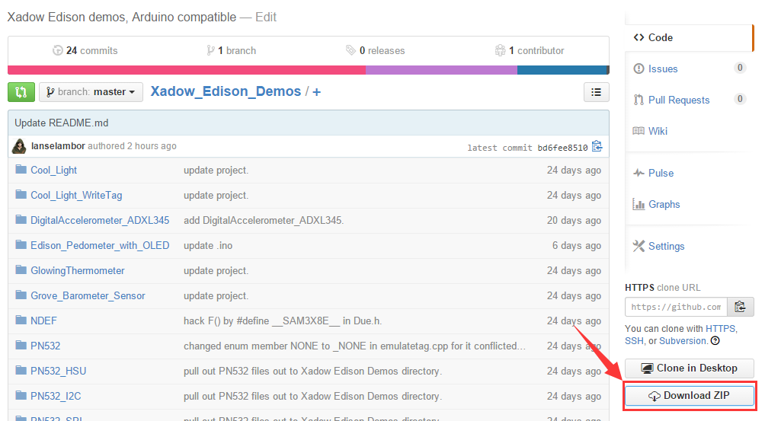Click the Wiki book icon
765x421 pixels.
pos(639,131)
